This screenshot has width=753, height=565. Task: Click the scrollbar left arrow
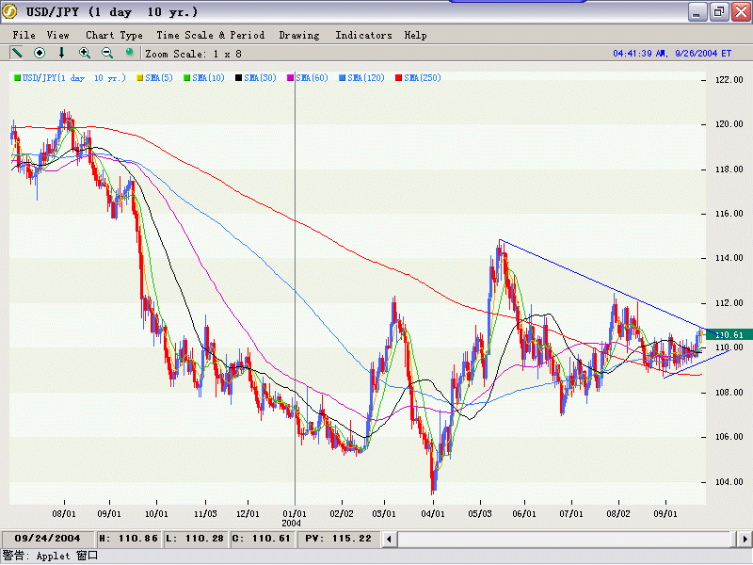[x=389, y=538]
